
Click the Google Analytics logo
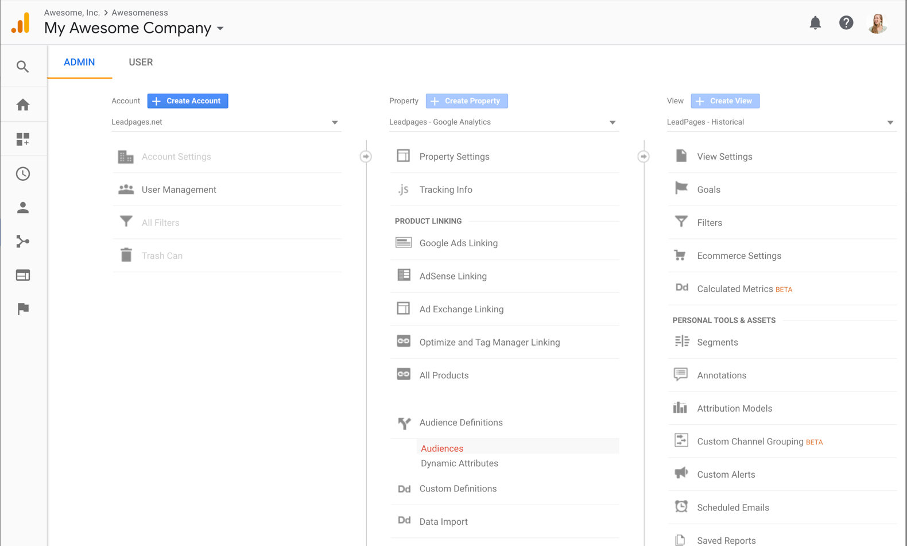pos(21,23)
